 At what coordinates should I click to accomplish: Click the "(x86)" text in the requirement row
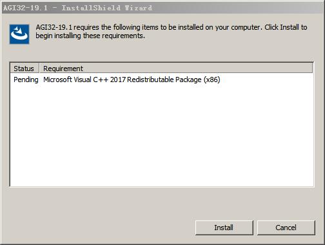coord(212,80)
